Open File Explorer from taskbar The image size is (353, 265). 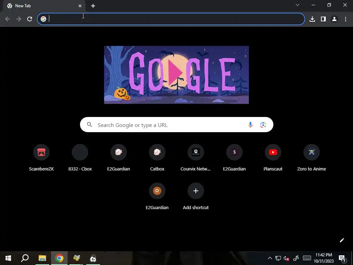pyautogui.click(x=42, y=258)
